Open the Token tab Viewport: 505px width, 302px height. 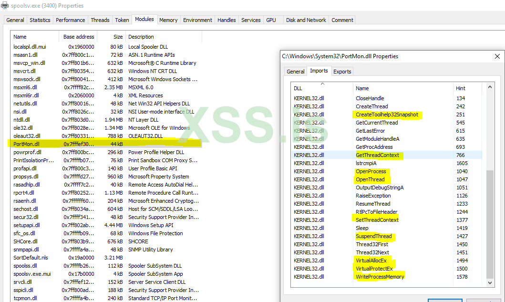point(122,20)
